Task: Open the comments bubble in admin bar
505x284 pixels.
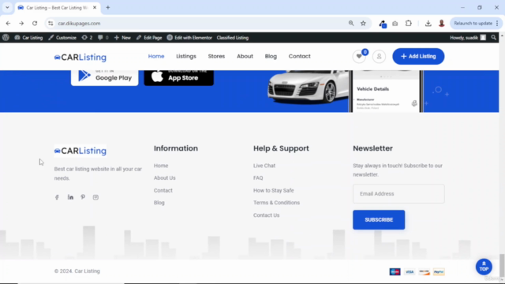Action: coord(103,38)
